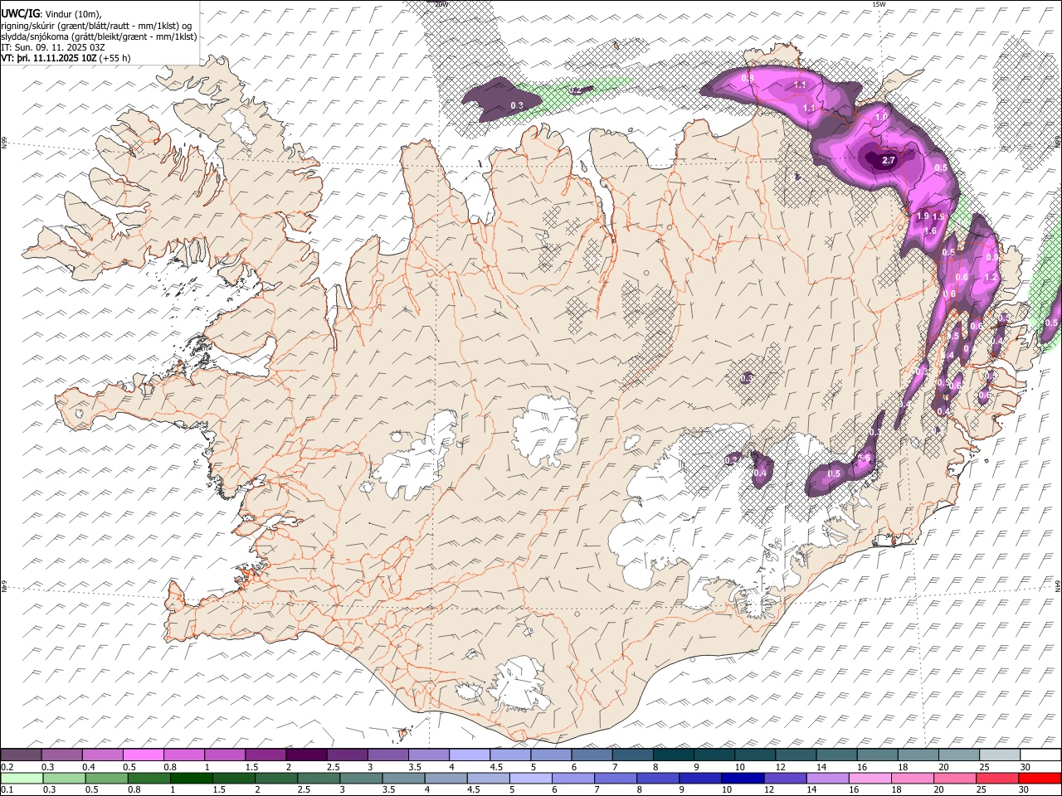Pick the purple-scale swatch starting at 0.5 (bright pink)
Screen dimensions: 1062x796
143,755
